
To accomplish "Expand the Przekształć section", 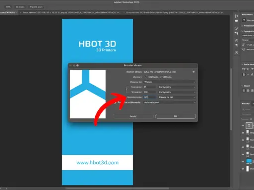I will (243, 26).
